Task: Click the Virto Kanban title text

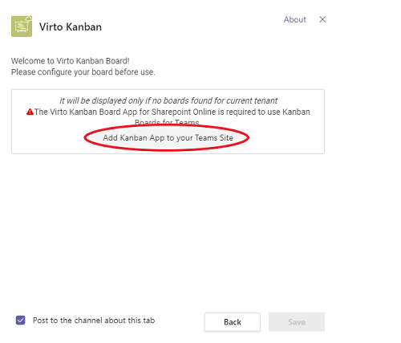Action: [x=71, y=27]
